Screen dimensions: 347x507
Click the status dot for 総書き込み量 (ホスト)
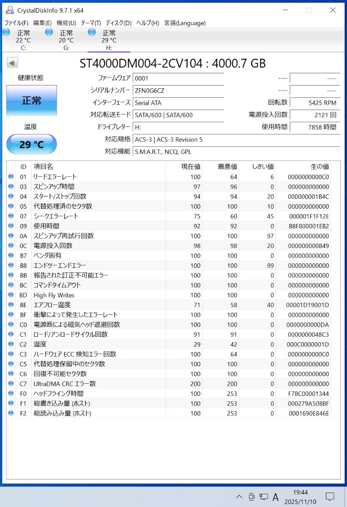point(11,403)
